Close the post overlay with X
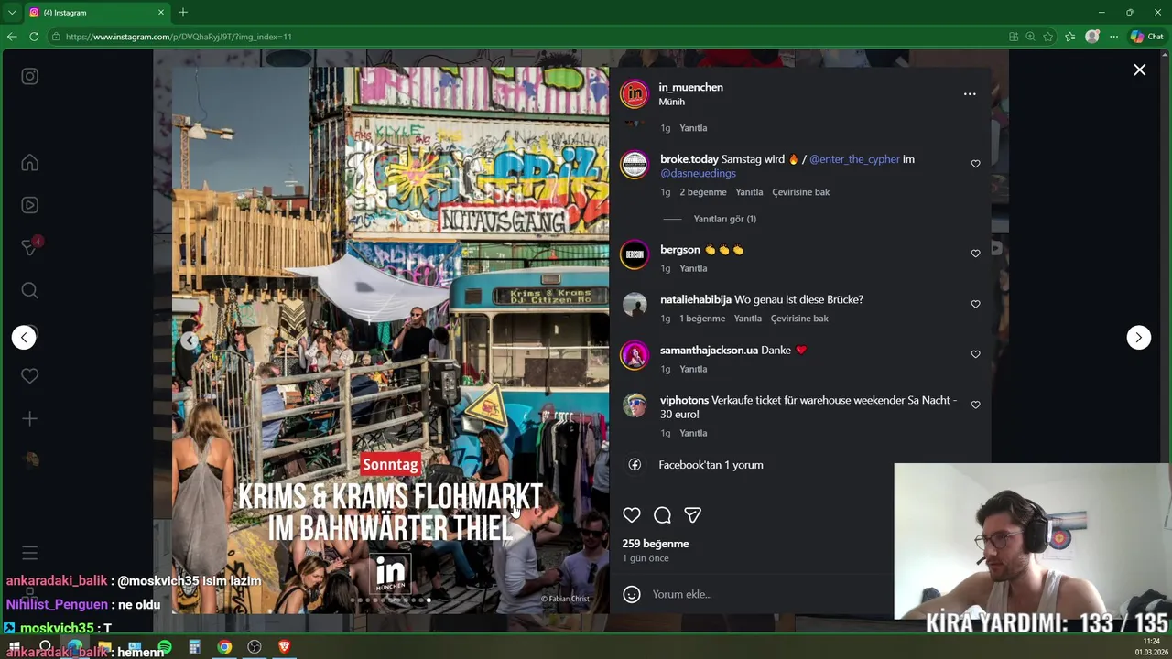This screenshot has width=1172, height=659. tap(1139, 70)
